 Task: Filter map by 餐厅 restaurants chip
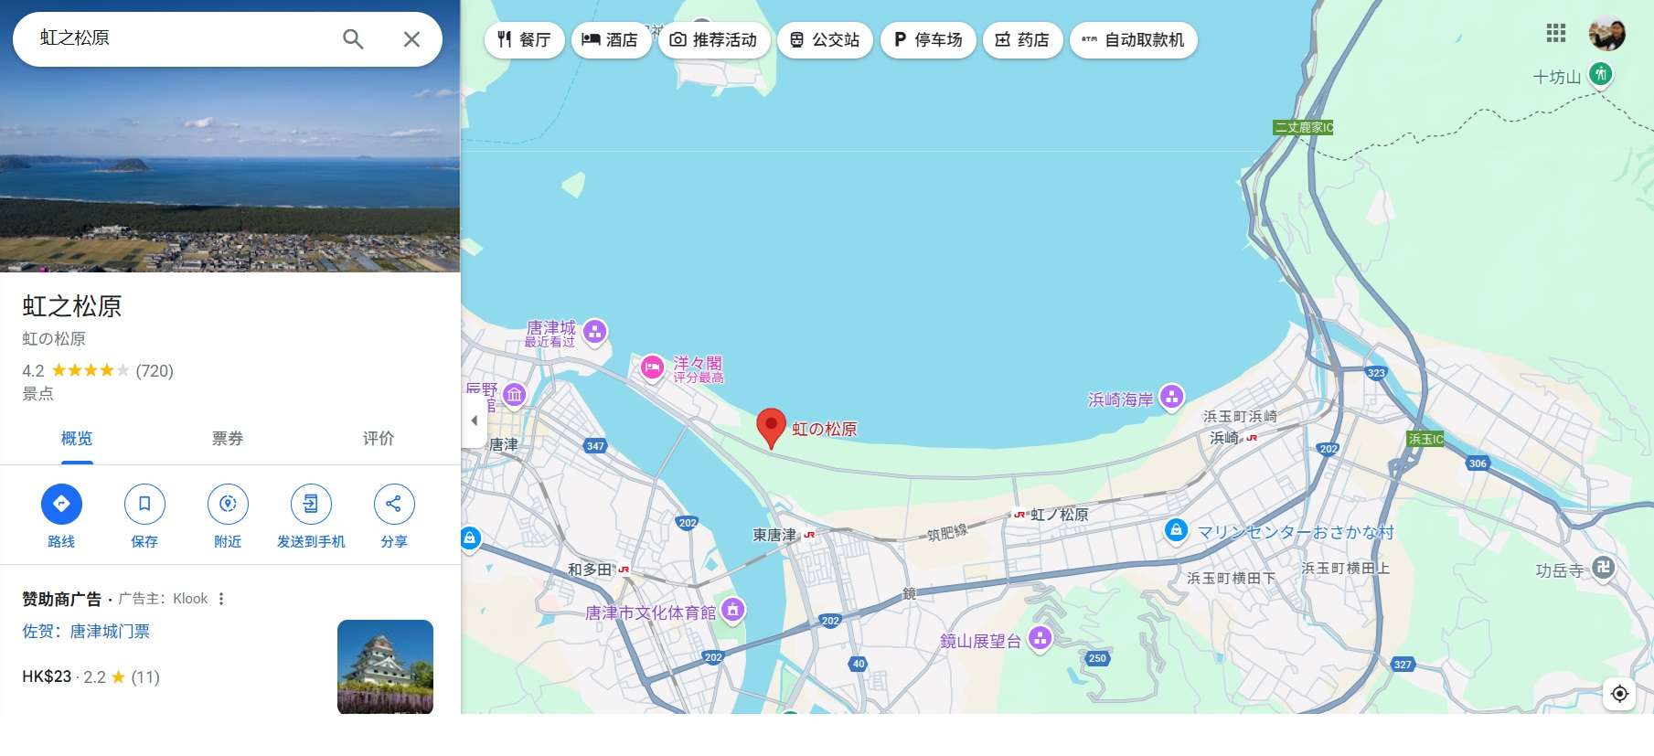pos(524,40)
